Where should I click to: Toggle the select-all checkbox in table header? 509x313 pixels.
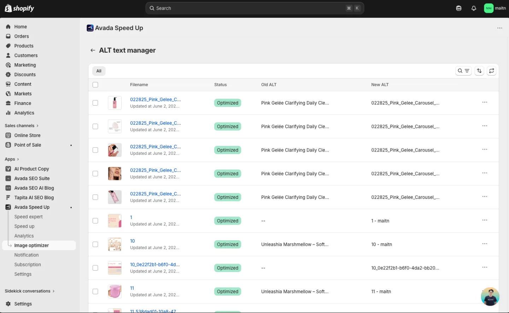95,85
